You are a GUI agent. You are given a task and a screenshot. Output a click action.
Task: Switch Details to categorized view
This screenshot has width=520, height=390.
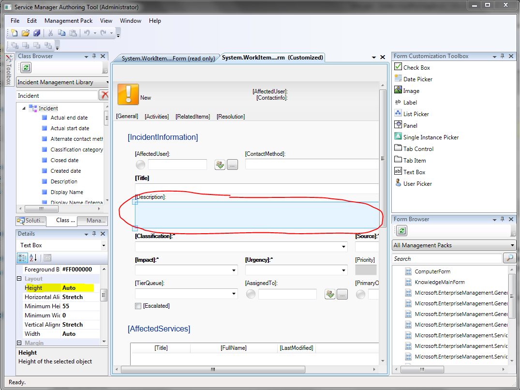(22, 258)
